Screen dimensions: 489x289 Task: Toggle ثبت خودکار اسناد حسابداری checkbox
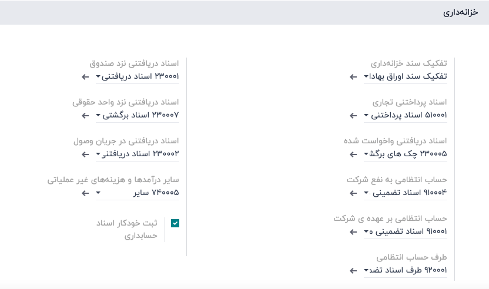click(175, 223)
